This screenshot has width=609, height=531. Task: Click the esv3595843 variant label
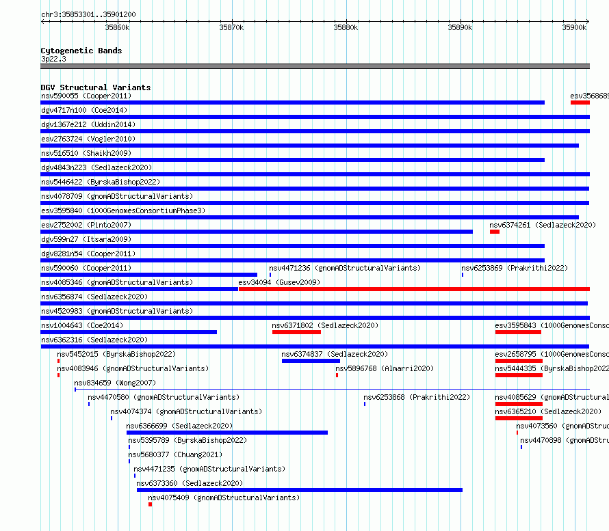552,325
